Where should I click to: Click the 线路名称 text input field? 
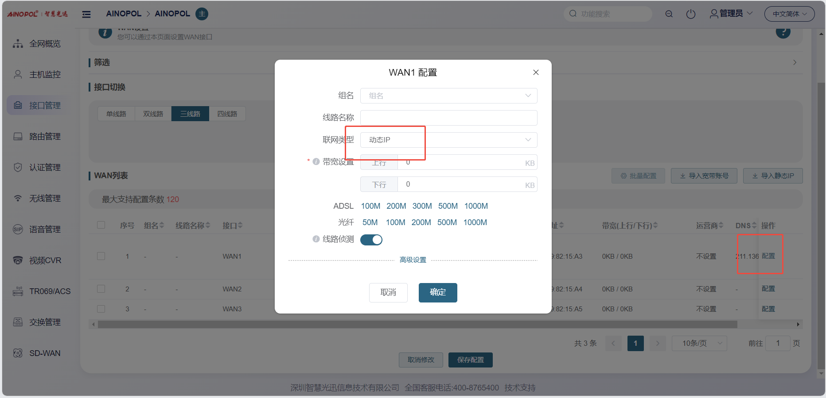click(x=448, y=118)
